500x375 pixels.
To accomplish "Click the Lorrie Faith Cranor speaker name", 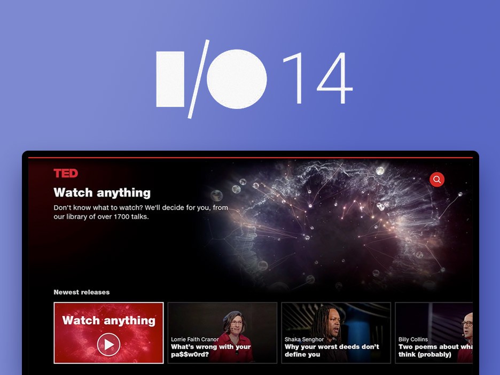I will coord(195,339).
